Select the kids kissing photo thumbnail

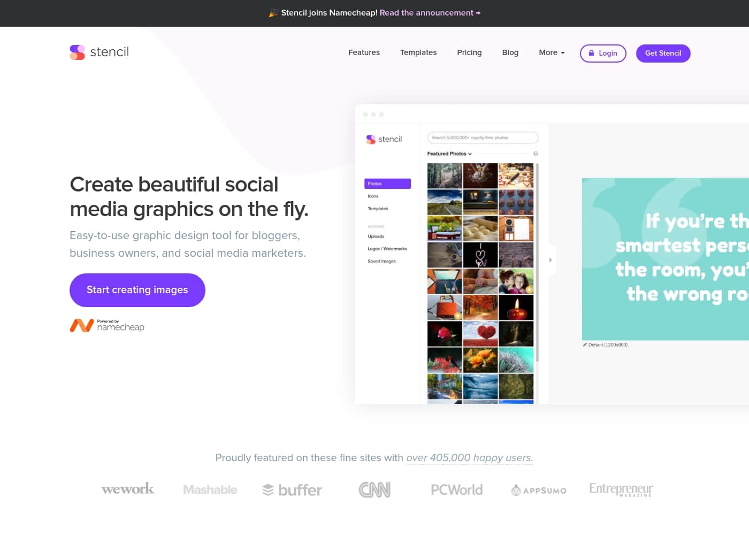click(516, 281)
